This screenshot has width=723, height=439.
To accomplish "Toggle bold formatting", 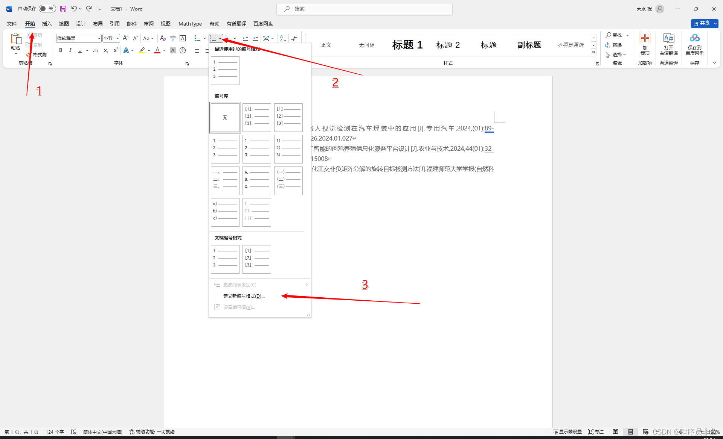I will point(61,50).
